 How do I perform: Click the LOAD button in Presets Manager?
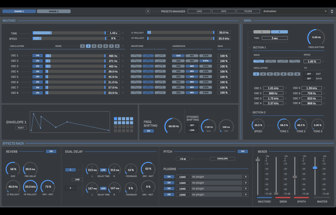(199, 11)
